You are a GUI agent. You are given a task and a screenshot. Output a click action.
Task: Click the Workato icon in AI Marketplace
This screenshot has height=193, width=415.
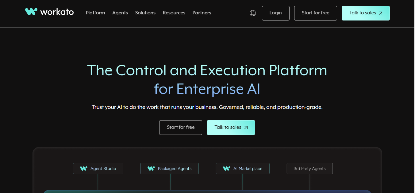point(226,169)
